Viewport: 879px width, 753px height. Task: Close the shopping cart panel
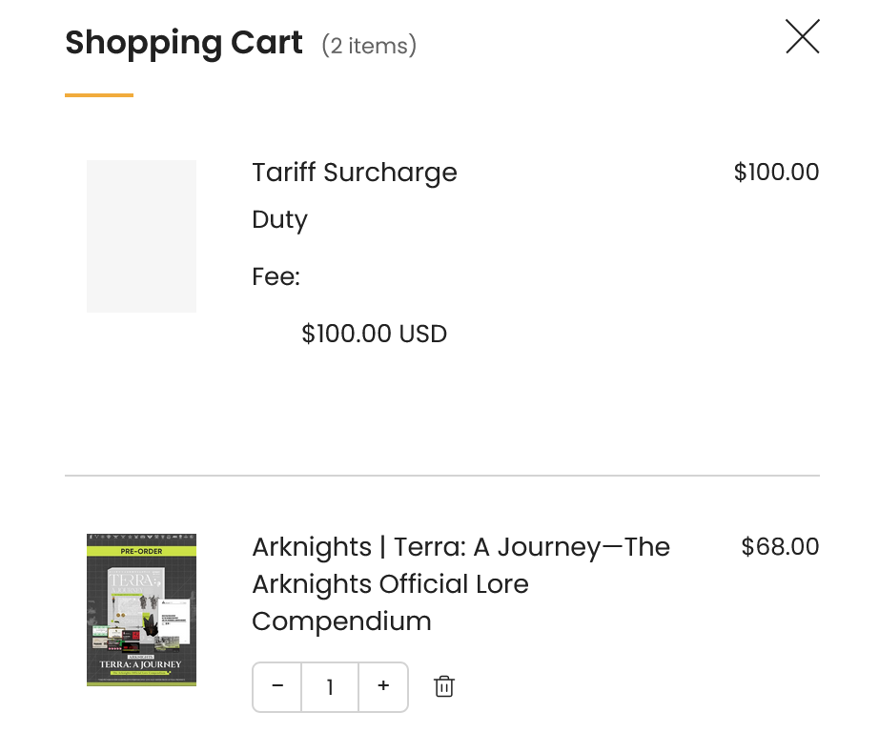[802, 37]
